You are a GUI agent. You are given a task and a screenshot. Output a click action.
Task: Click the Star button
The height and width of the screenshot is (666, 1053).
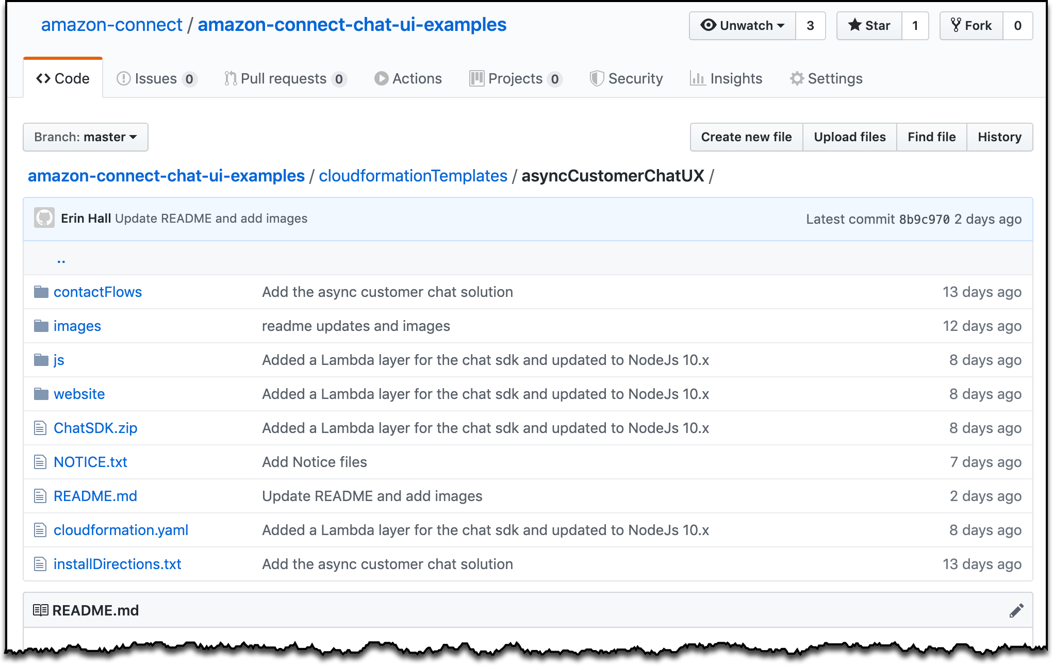click(x=869, y=26)
